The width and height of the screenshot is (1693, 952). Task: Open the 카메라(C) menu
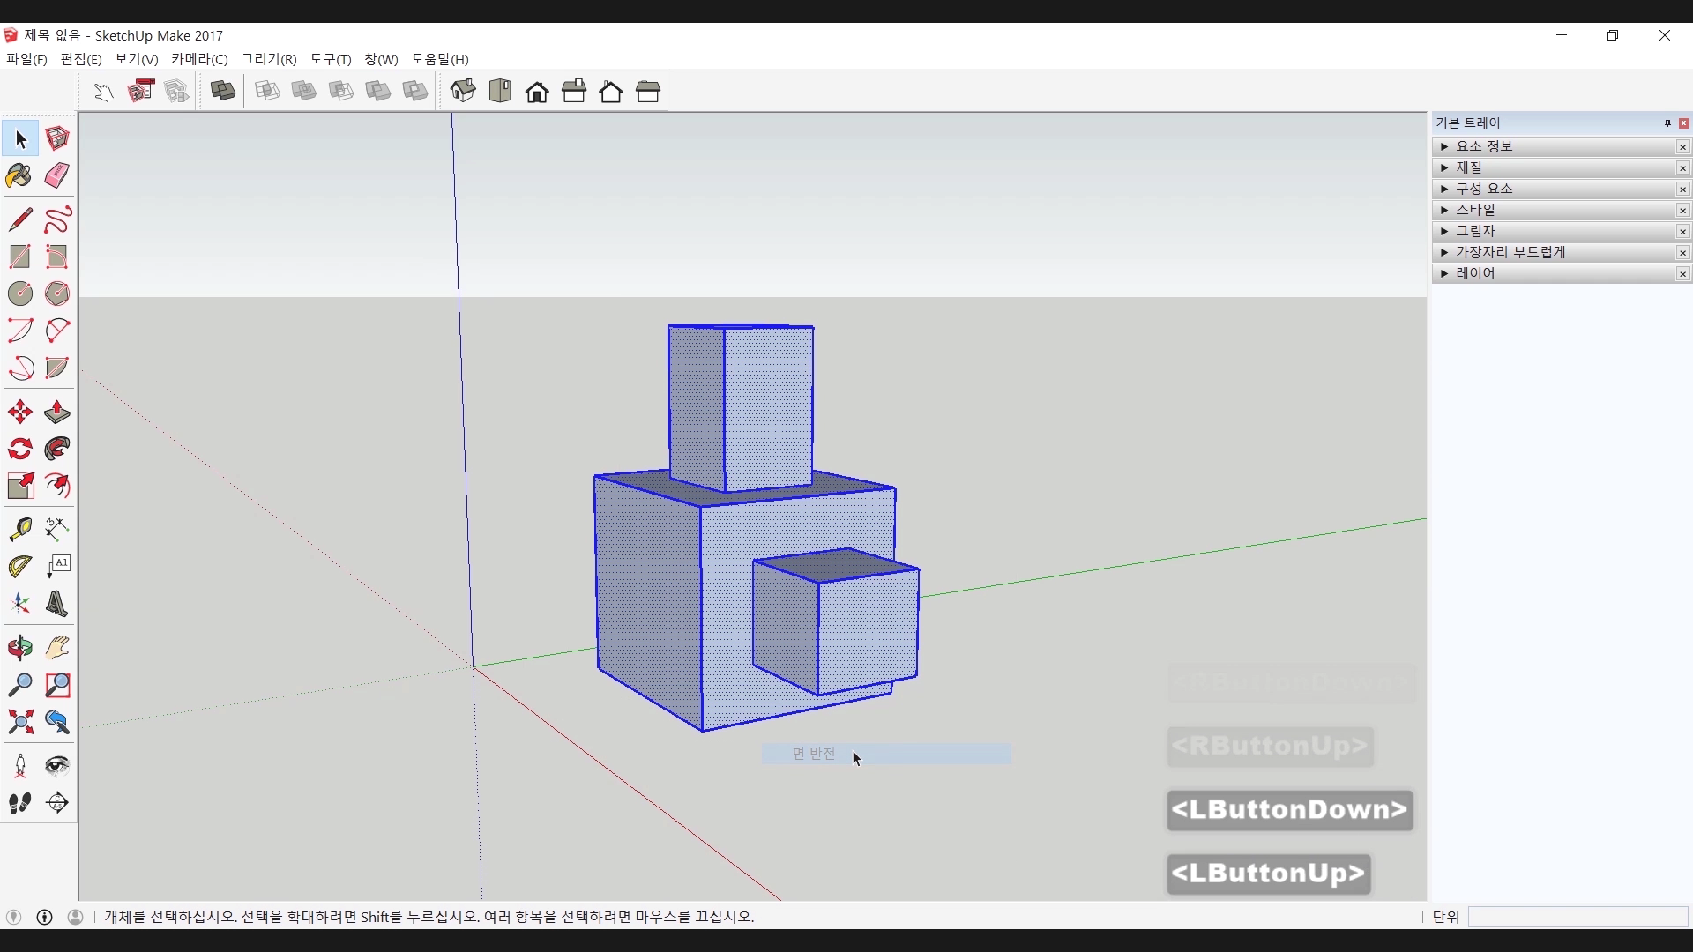(x=199, y=59)
